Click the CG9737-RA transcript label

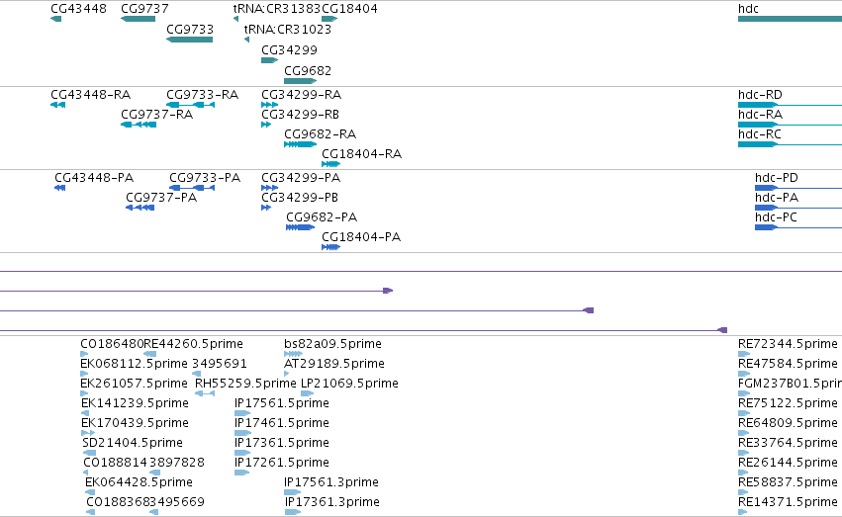[156, 115]
